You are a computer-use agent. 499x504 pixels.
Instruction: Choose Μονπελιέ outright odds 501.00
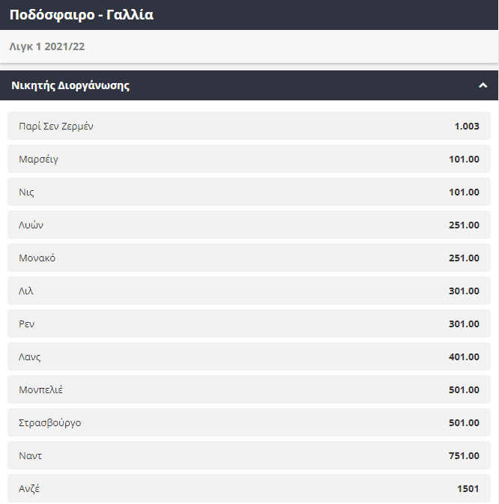249,389
